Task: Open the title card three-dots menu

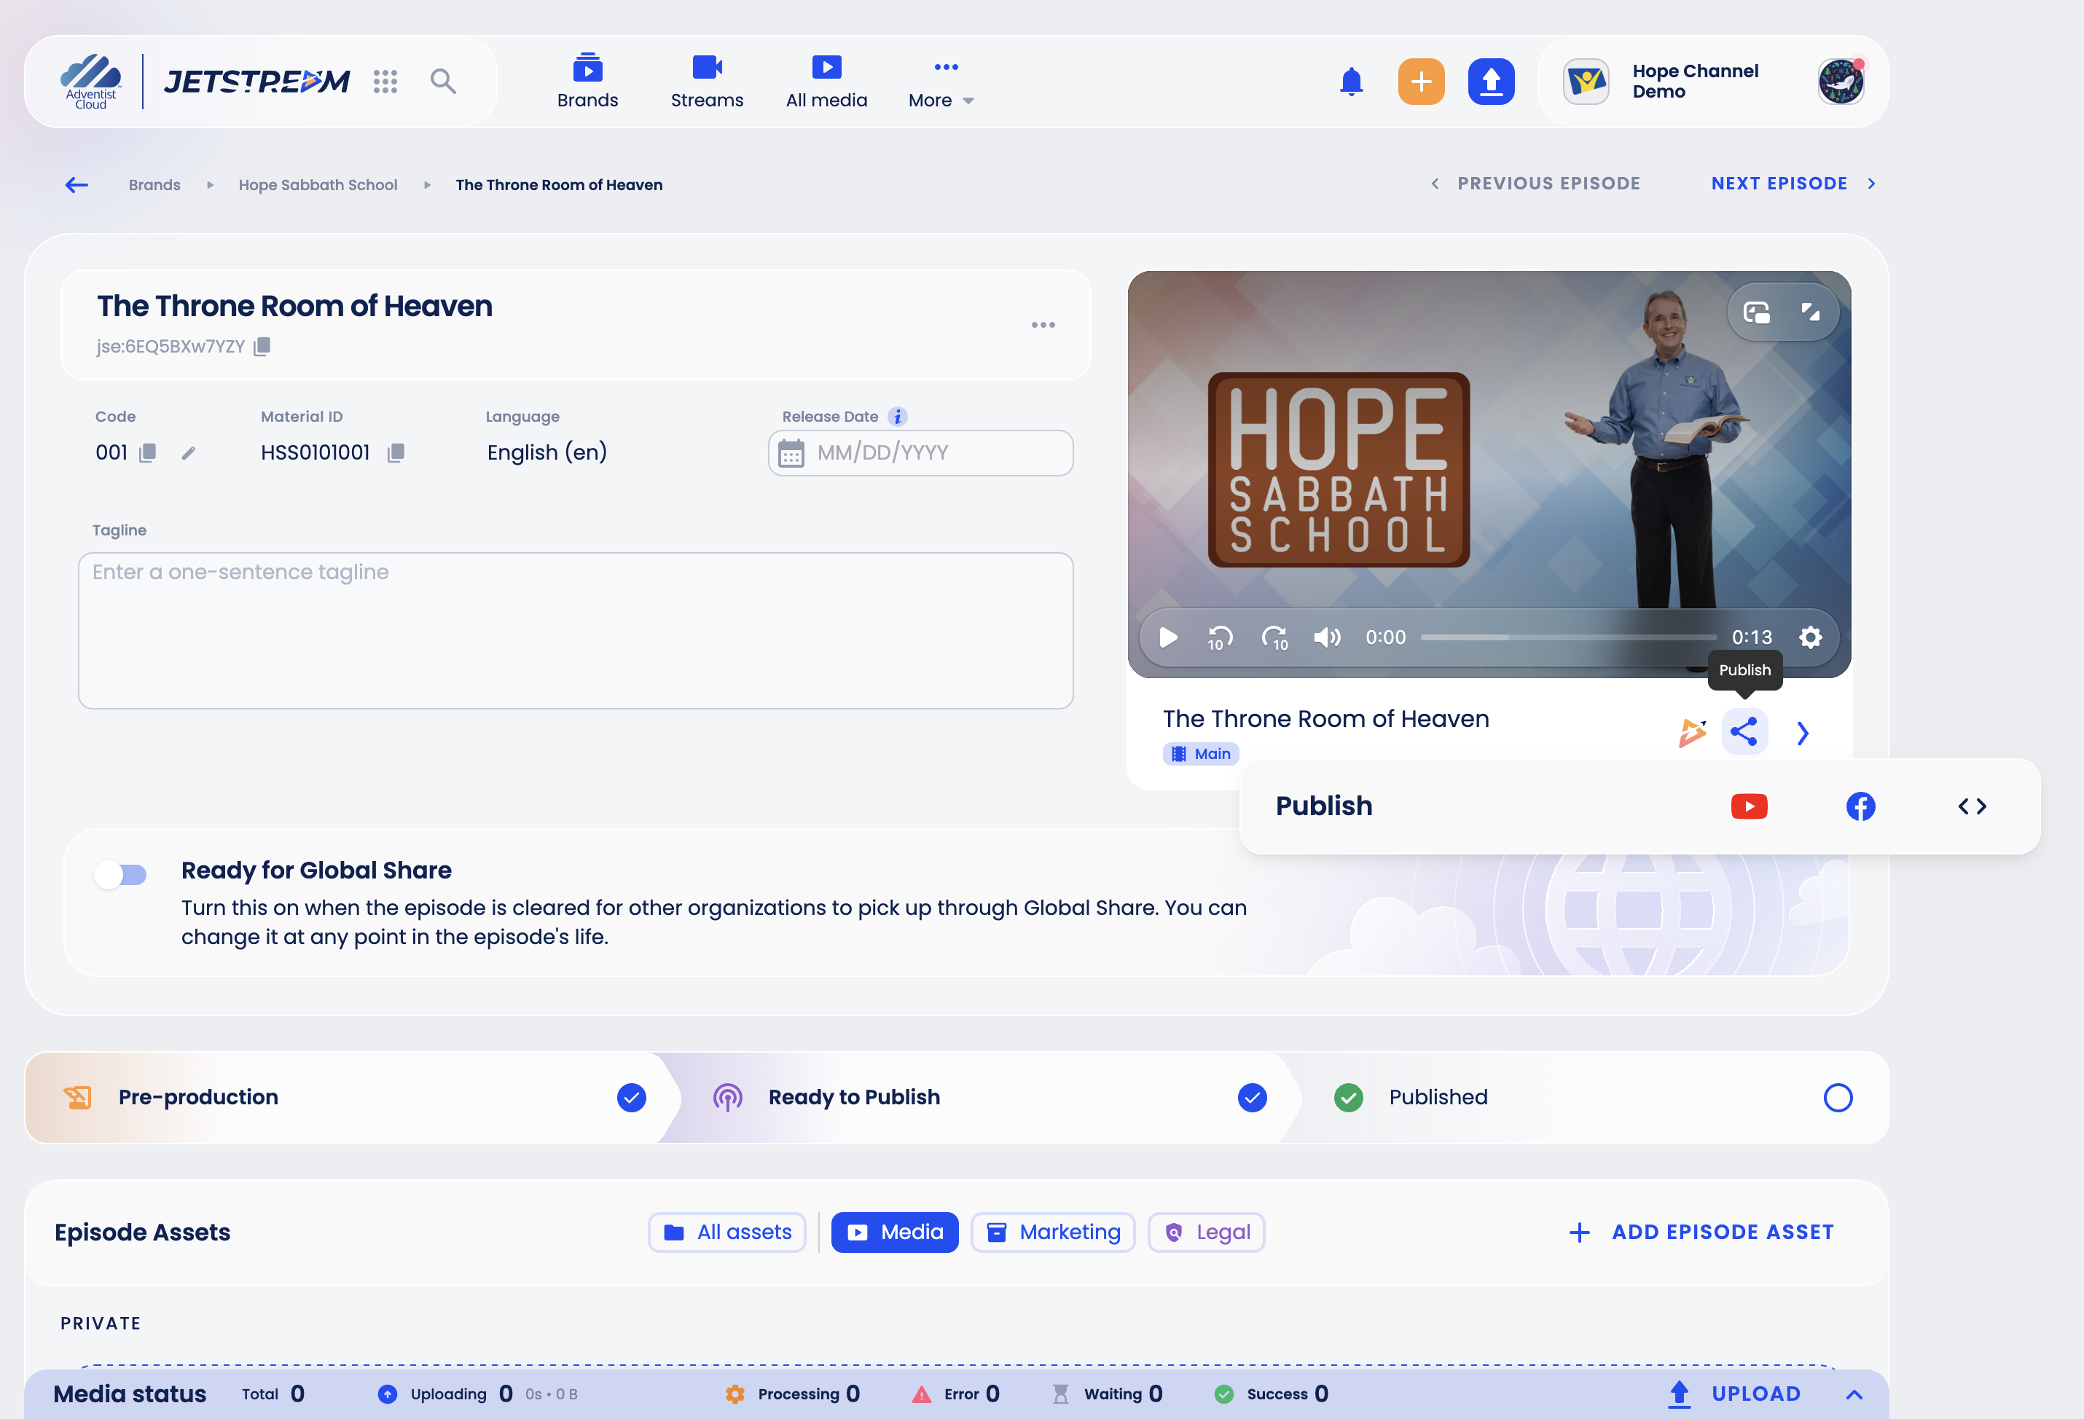Action: [x=1043, y=324]
